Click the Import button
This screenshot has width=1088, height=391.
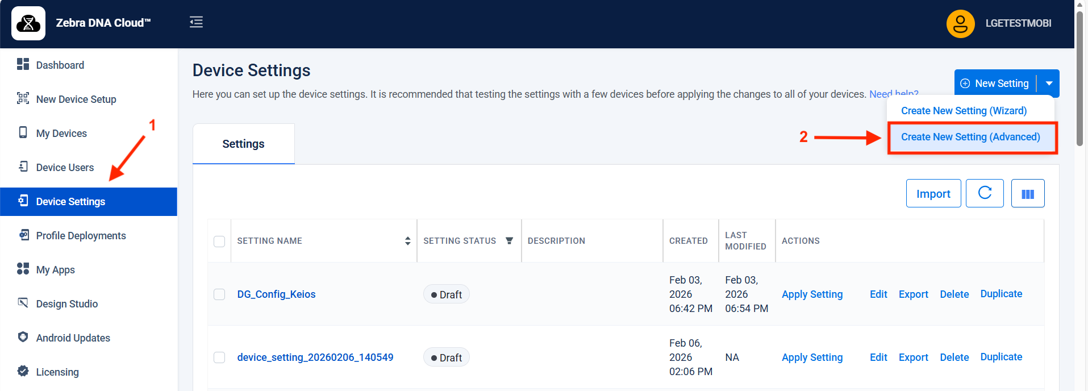[x=933, y=194]
